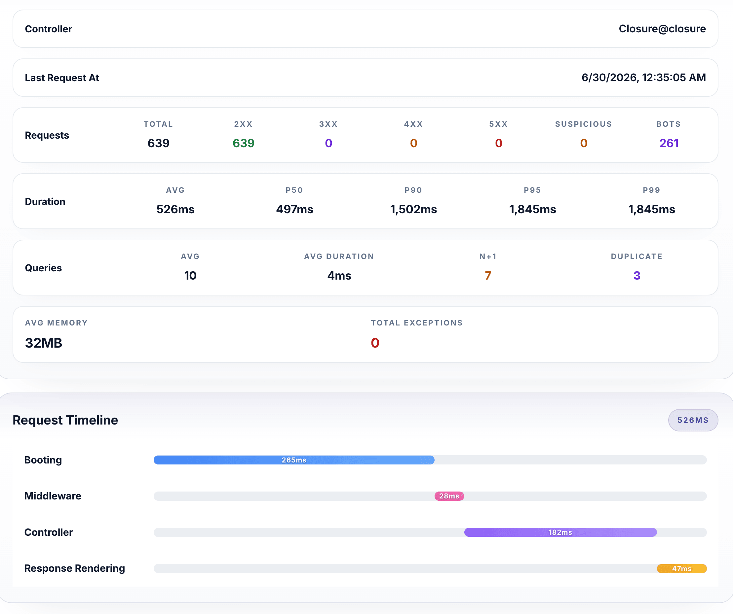Click the DUPLICATE column header
The image size is (733, 614).
[x=637, y=256]
